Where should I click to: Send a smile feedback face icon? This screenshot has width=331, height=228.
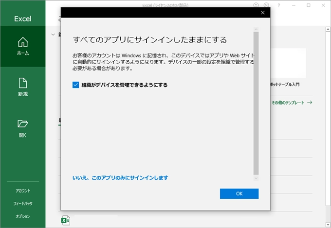[256, 5]
